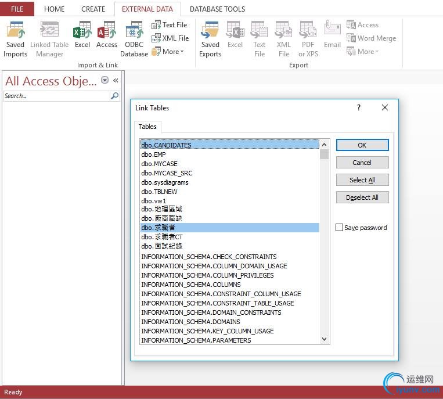Confirm with the OK button

[362, 145]
